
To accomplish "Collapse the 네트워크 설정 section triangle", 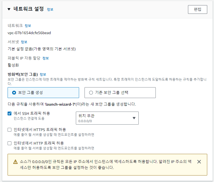I will (x=9, y=9).
